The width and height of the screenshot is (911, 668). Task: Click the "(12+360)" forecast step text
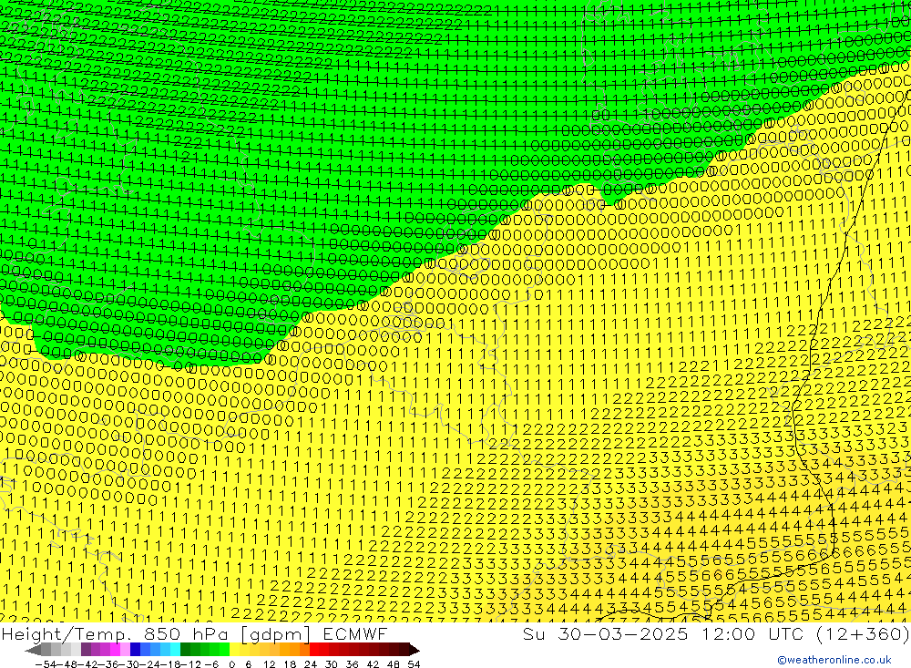pyautogui.click(x=862, y=634)
